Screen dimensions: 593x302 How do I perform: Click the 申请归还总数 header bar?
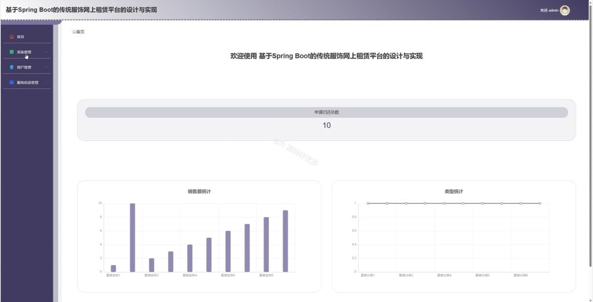pyautogui.click(x=327, y=113)
